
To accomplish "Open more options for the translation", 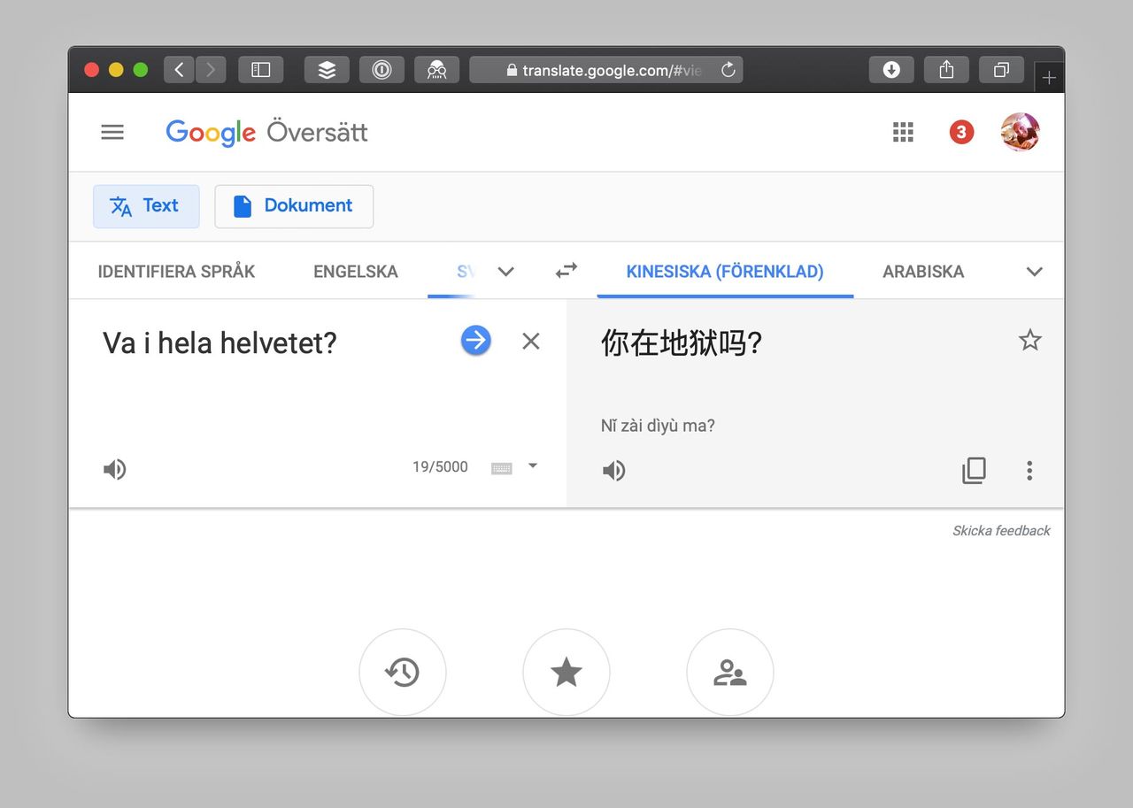I will (x=1029, y=470).
